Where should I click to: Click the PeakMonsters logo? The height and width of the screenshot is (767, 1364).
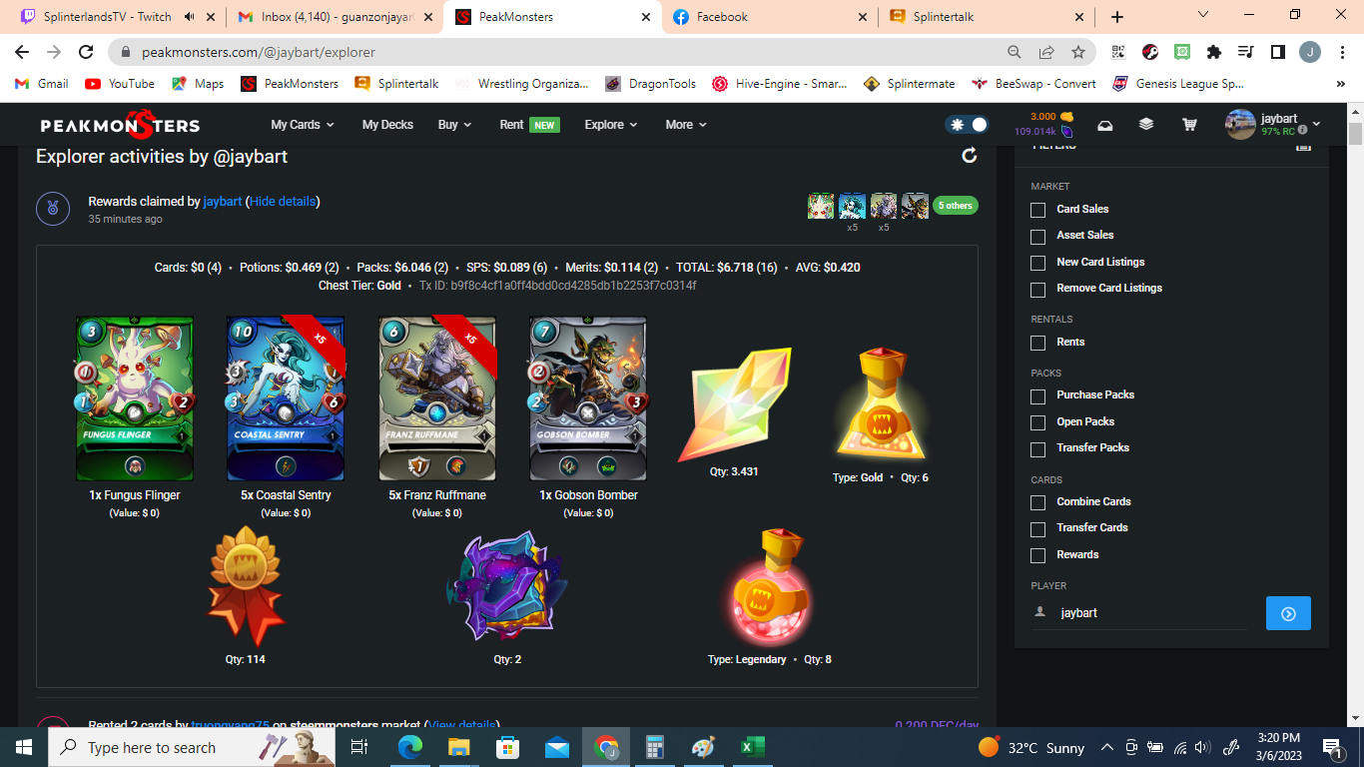(120, 125)
